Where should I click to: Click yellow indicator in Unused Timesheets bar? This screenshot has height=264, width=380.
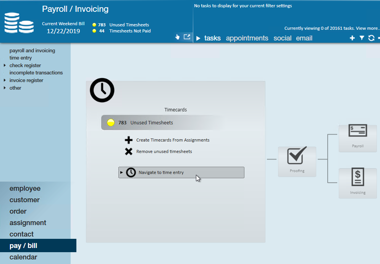point(111,122)
